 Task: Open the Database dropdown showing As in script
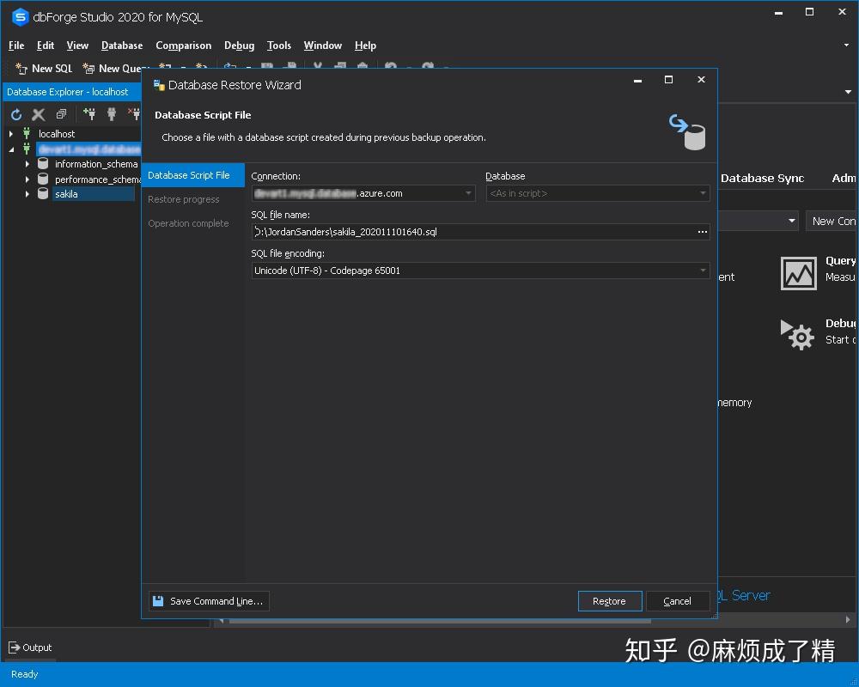tap(702, 193)
